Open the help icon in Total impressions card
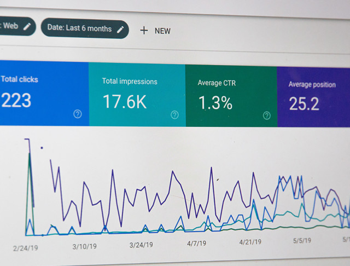Viewport: 350px width, 266px height. click(174, 114)
